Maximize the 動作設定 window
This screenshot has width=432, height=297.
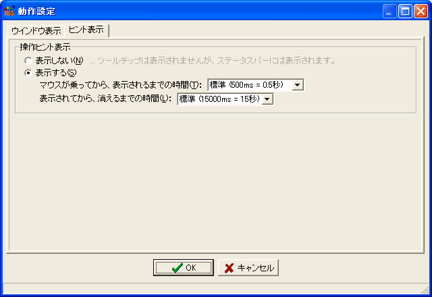pos(405,11)
